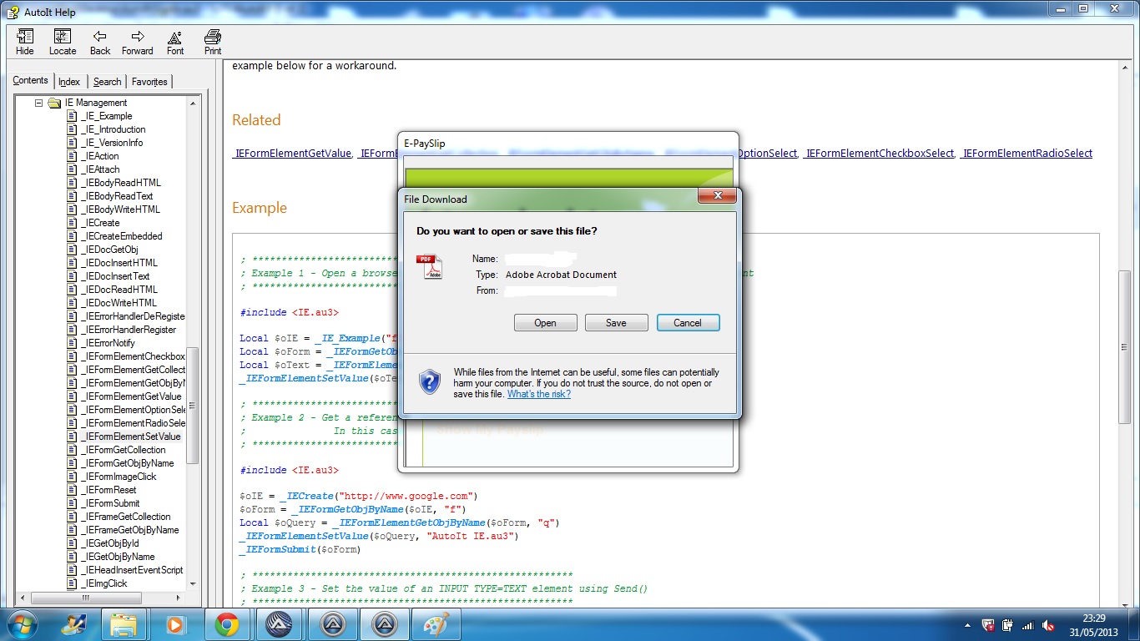
Task: Click the Hide toolbar icon
Action: [25, 43]
